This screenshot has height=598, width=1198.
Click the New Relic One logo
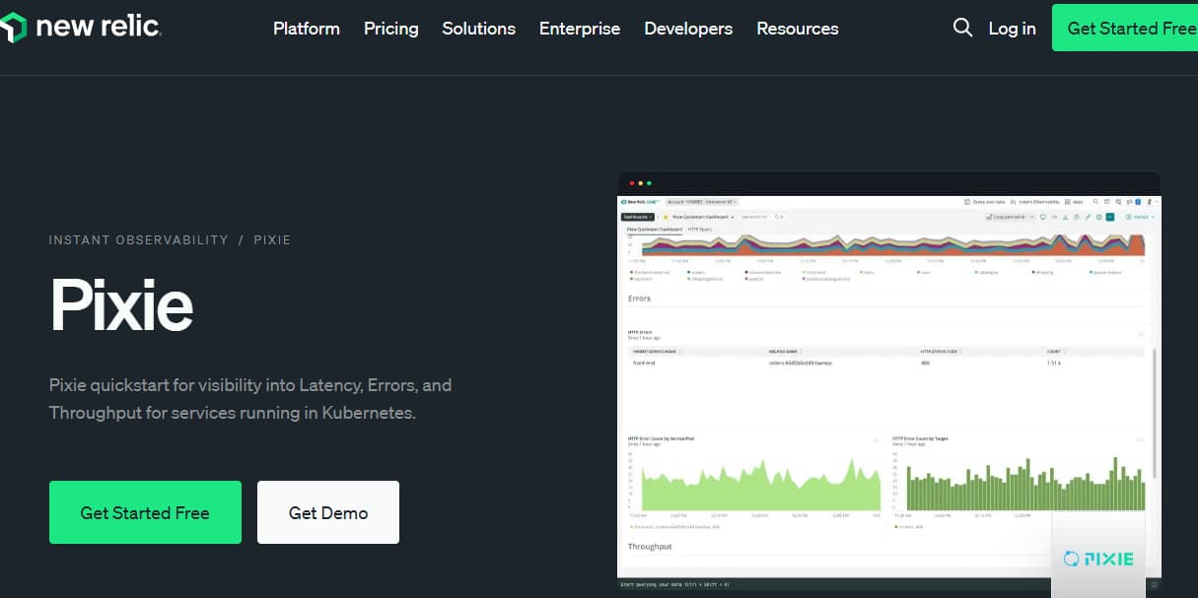pyautogui.click(x=642, y=201)
